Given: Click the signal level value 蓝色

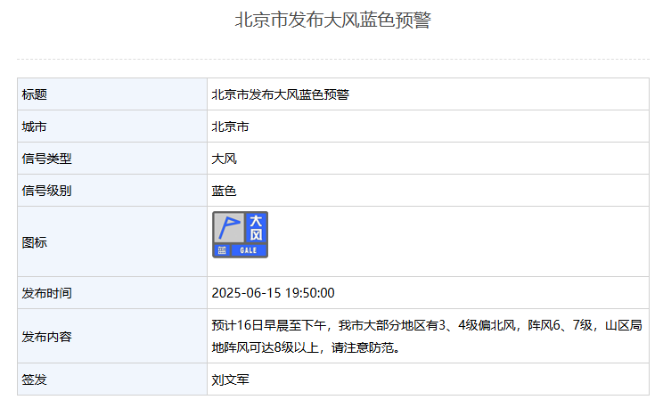Looking at the screenshot, I should tap(224, 191).
